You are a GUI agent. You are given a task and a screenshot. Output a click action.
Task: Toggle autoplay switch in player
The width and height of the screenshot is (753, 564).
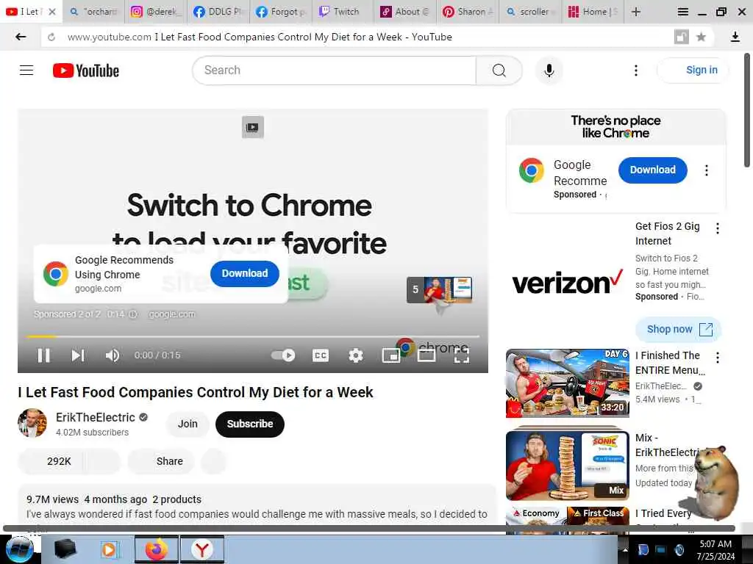pos(283,355)
